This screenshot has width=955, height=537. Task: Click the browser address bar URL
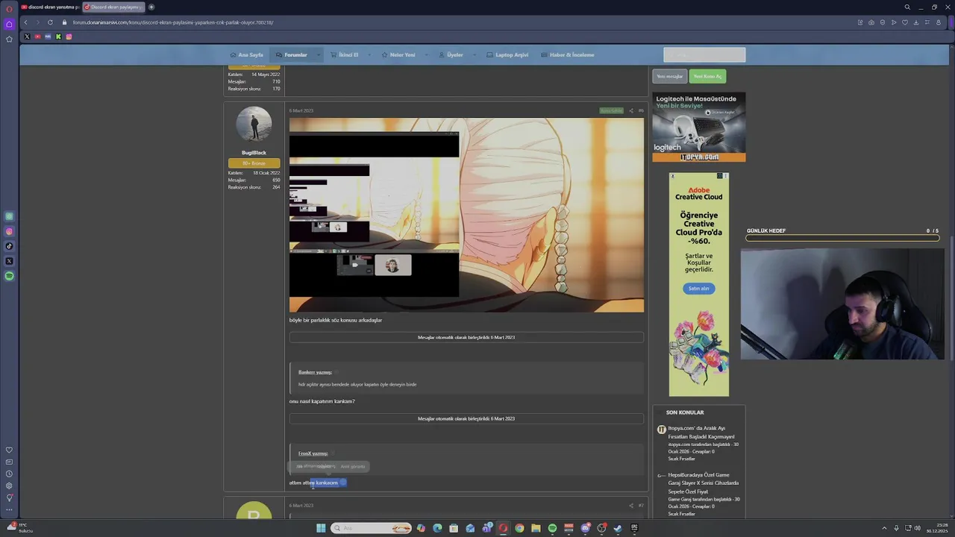click(173, 22)
